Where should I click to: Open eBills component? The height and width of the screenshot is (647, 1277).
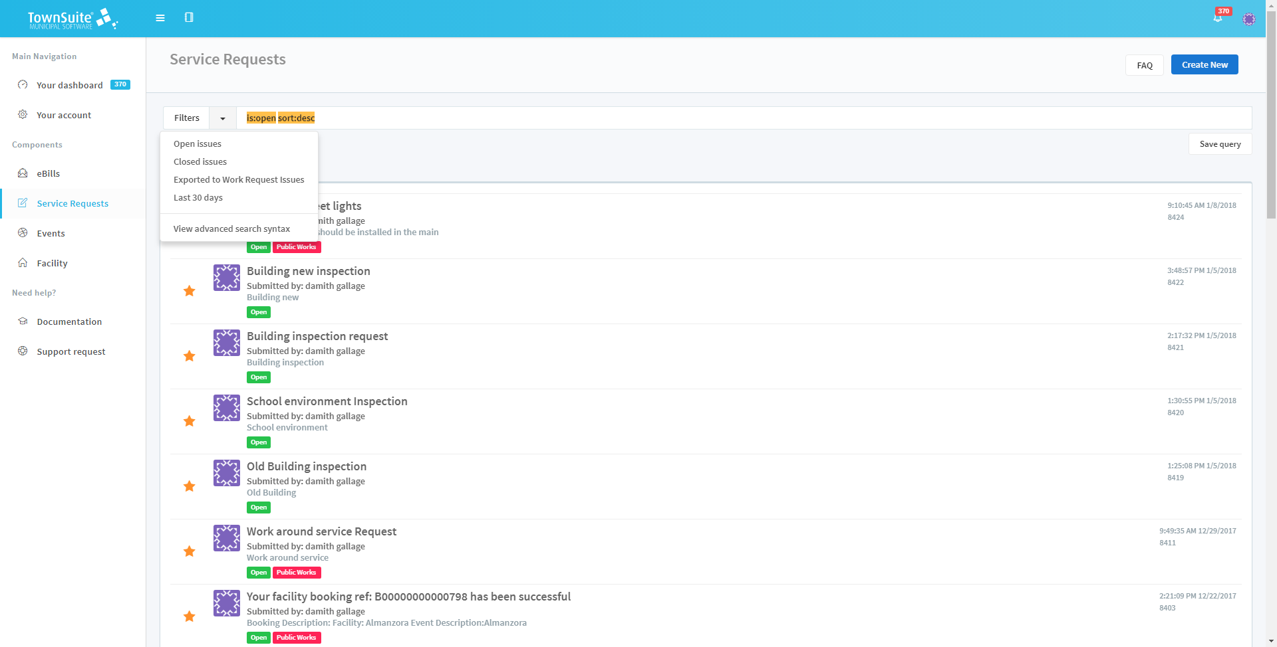coord(49,173)
